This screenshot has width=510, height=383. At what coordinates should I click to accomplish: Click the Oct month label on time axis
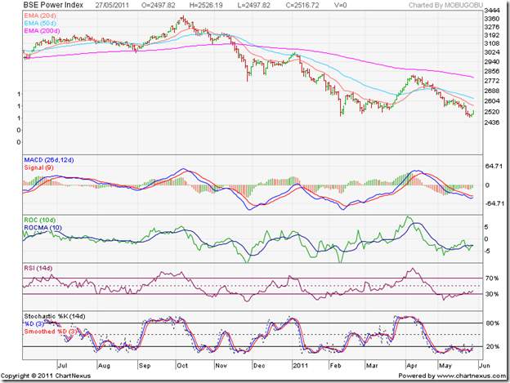[x=182, y=366]
